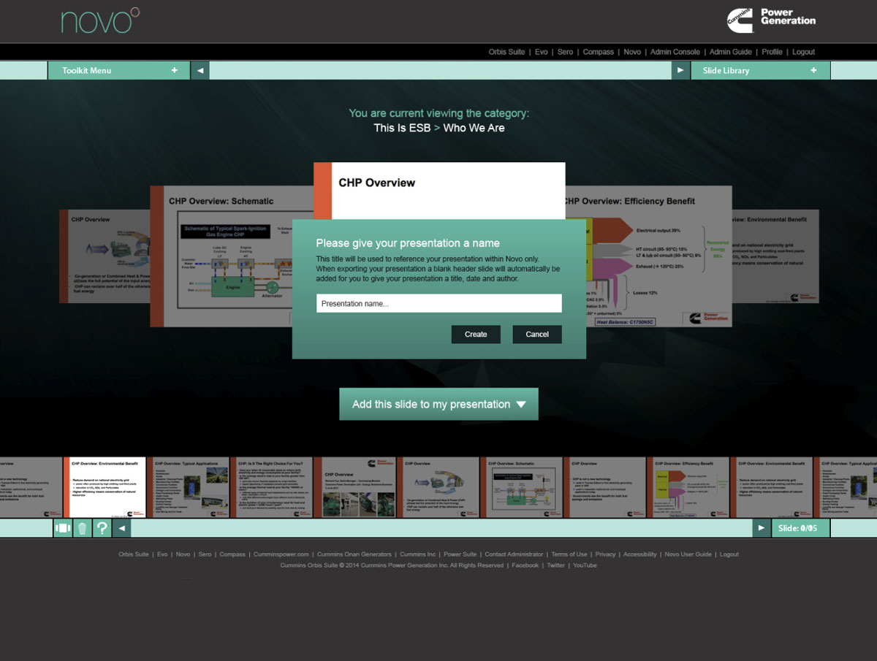Click This Is ESB breadcrumb
The width and height of the screenshot is (877, 661).
click(x=401, y=128)
